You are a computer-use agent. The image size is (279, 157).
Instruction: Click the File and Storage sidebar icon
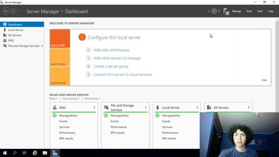tap(5, 45)
